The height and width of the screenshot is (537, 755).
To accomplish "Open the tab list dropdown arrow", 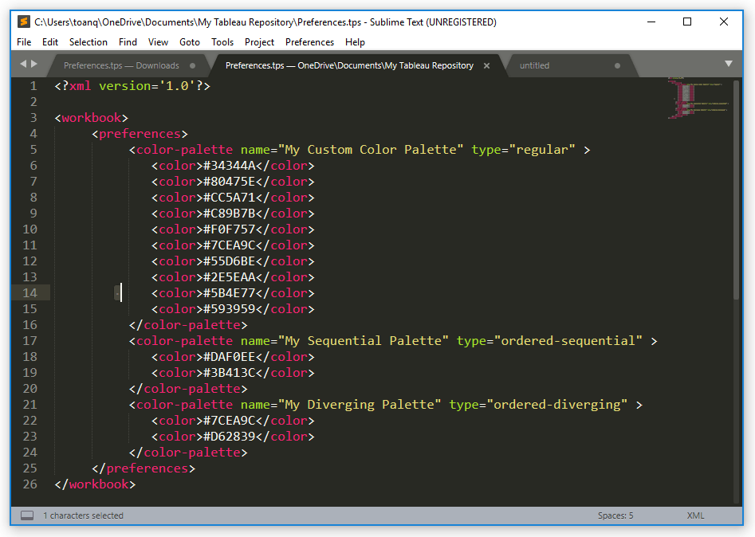I will point(729,64).
